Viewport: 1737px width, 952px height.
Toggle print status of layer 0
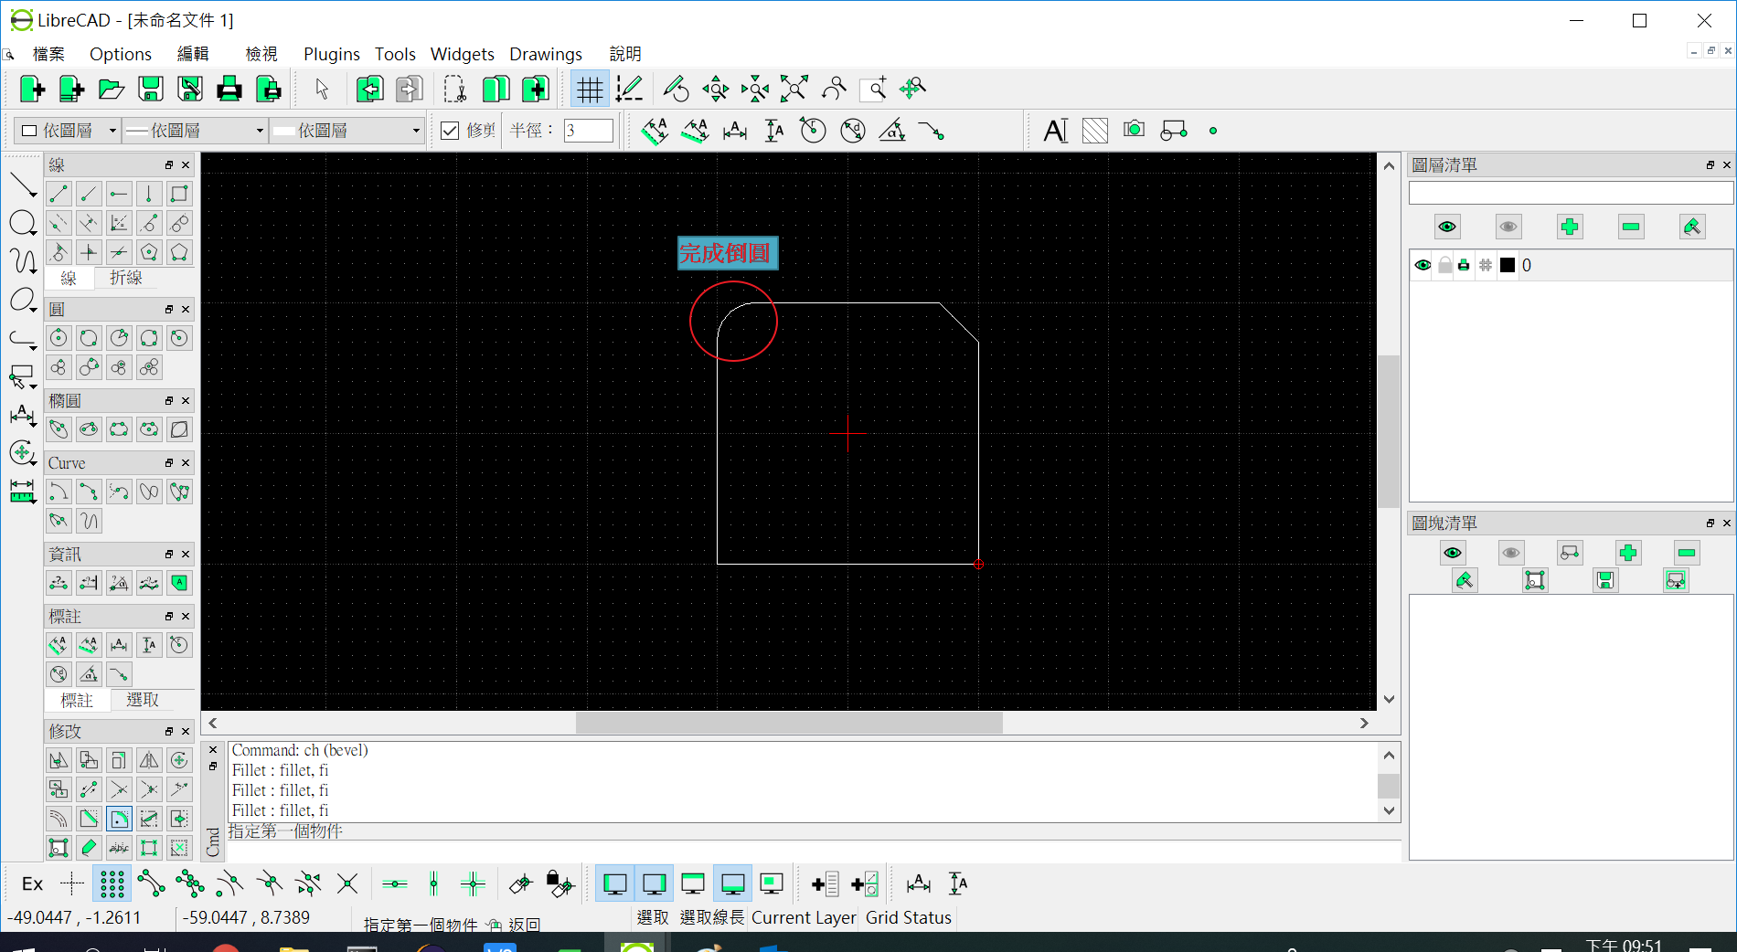coord(1464,265)
